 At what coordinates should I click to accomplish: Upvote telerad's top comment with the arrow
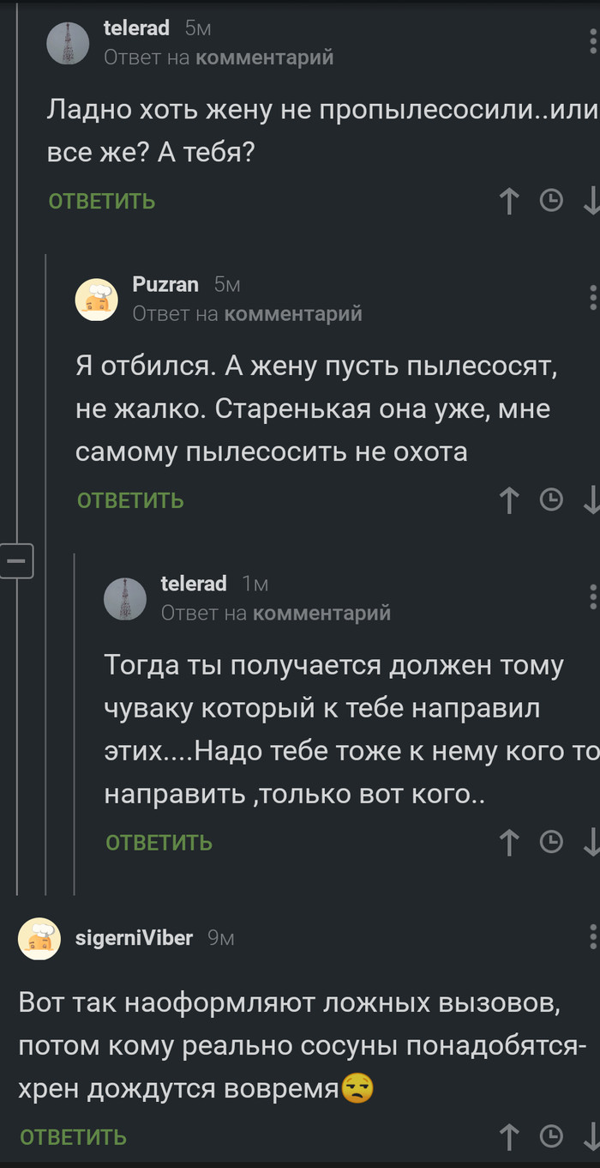508,200
